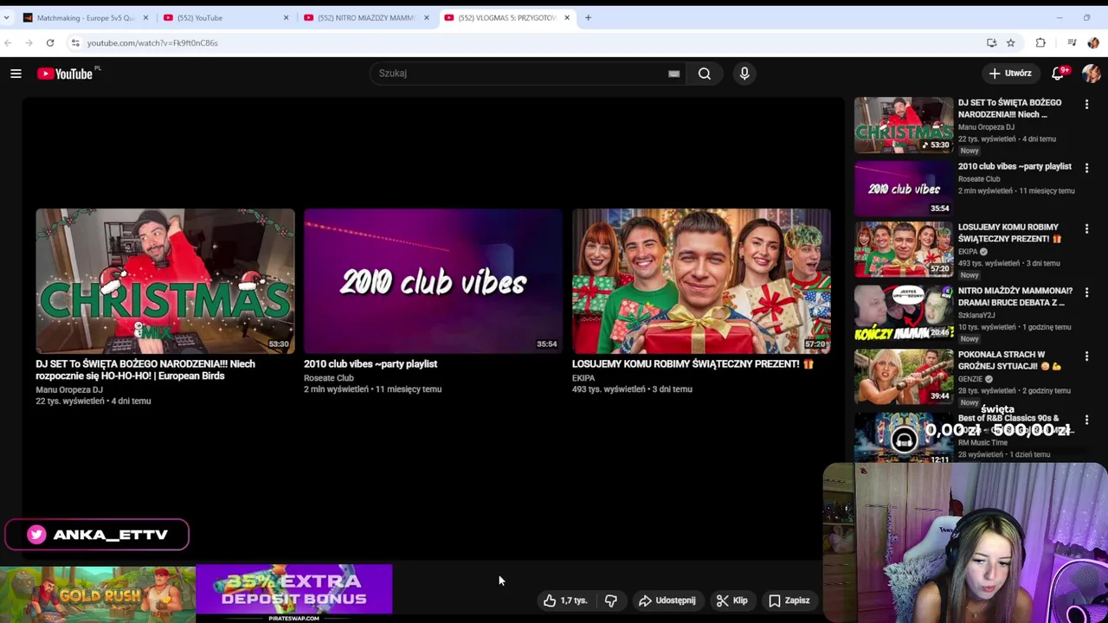Image resolution: width=1108 pixels, height=623 pixels.
Task: Close the Matchmaking - Europe 5v5 tab
Action: click(x=145, y=17)
